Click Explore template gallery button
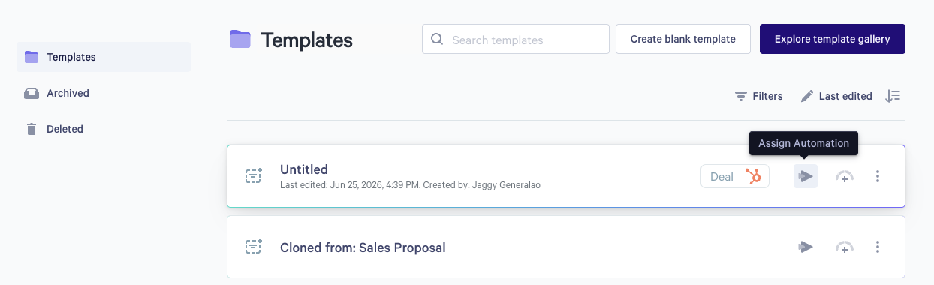Viewport: 934px width, 285px height. click(833, 39)
